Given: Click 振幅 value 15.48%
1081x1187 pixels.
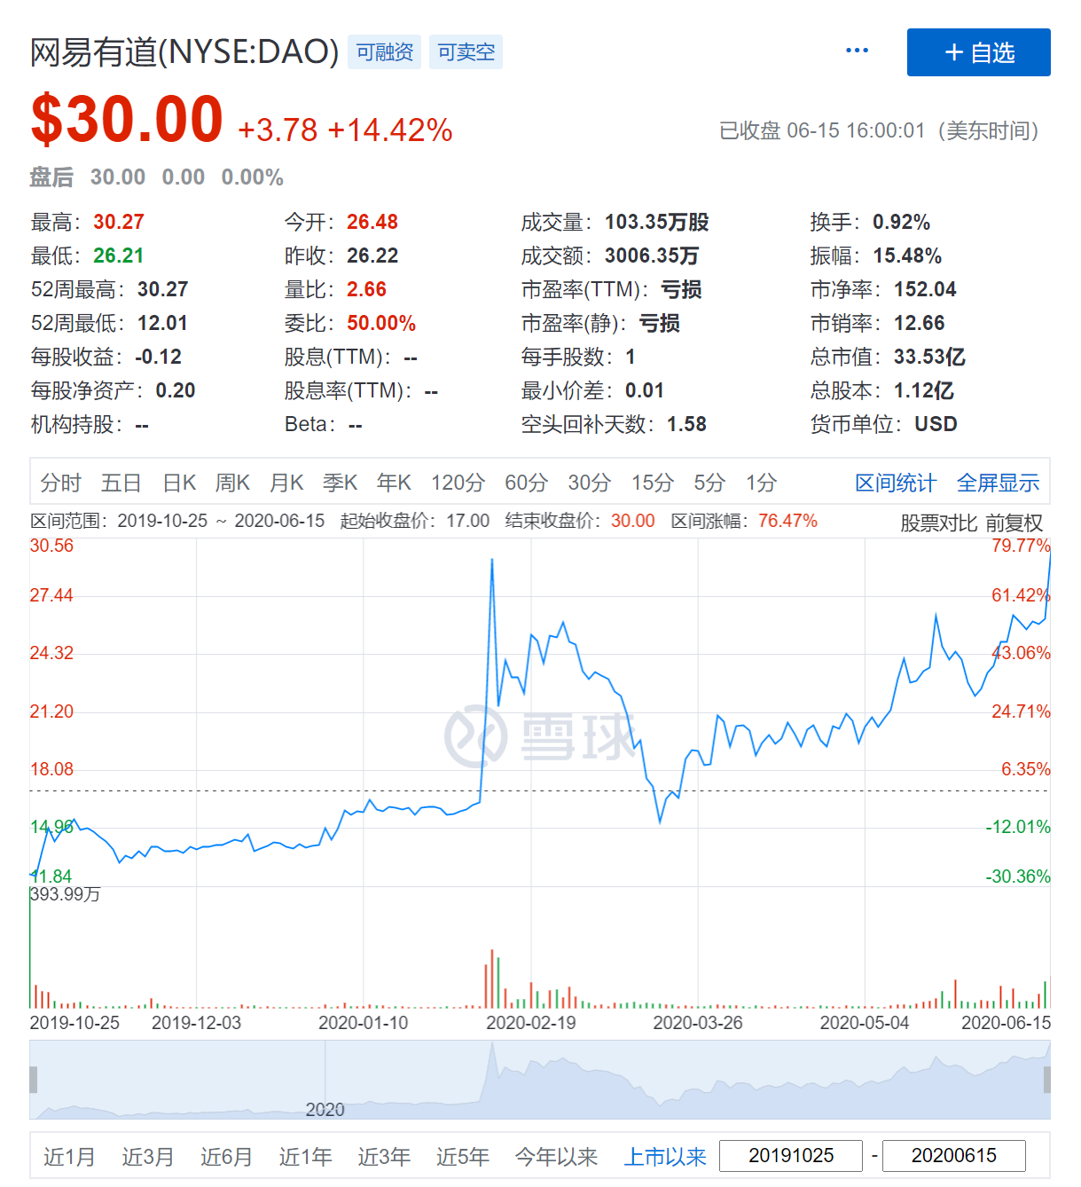Looking at the screenshot, I should [x=907, y=255].
